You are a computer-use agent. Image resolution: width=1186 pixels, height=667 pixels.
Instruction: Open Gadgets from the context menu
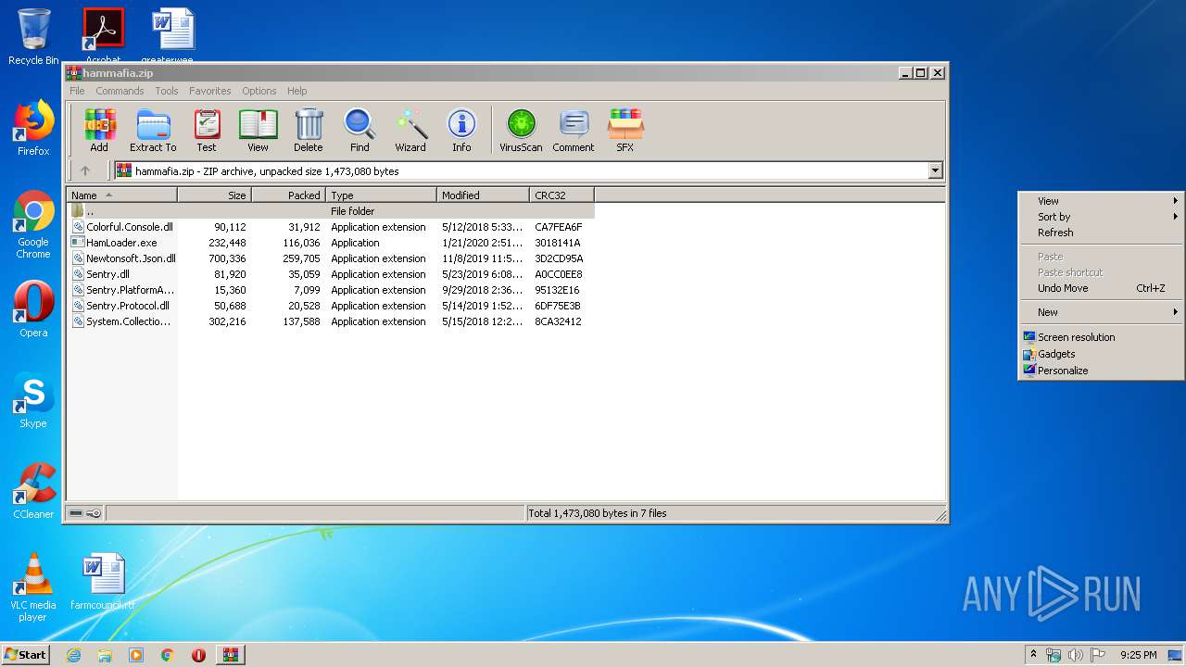pos(1101,354)
